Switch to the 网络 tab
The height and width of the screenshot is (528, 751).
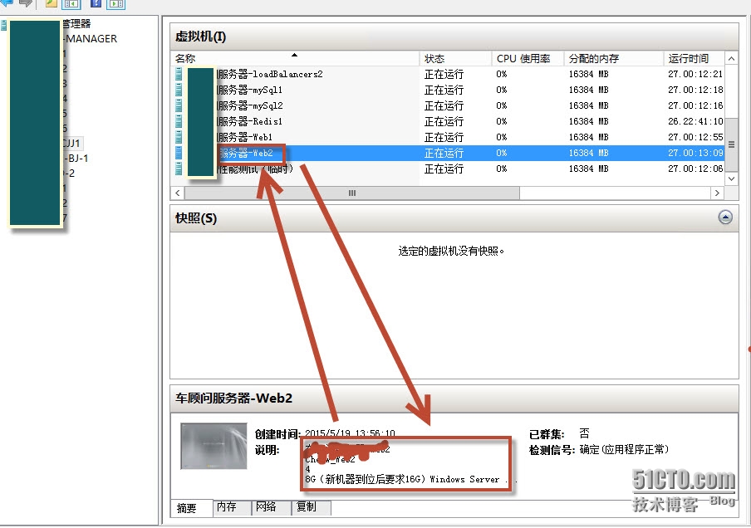pyautogui.click(x=272, y=507)
